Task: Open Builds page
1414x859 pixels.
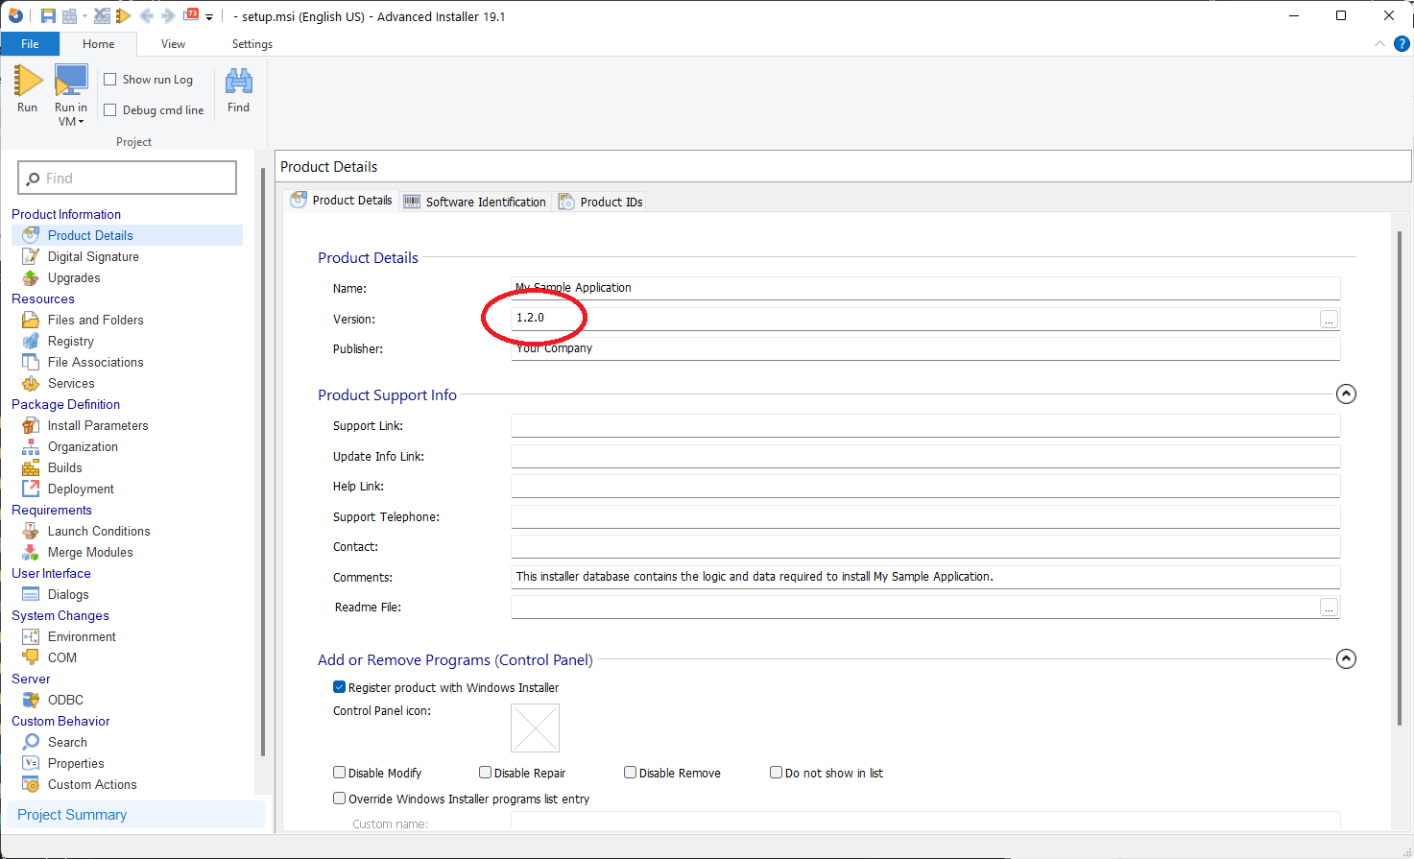Action: [64, 467]
